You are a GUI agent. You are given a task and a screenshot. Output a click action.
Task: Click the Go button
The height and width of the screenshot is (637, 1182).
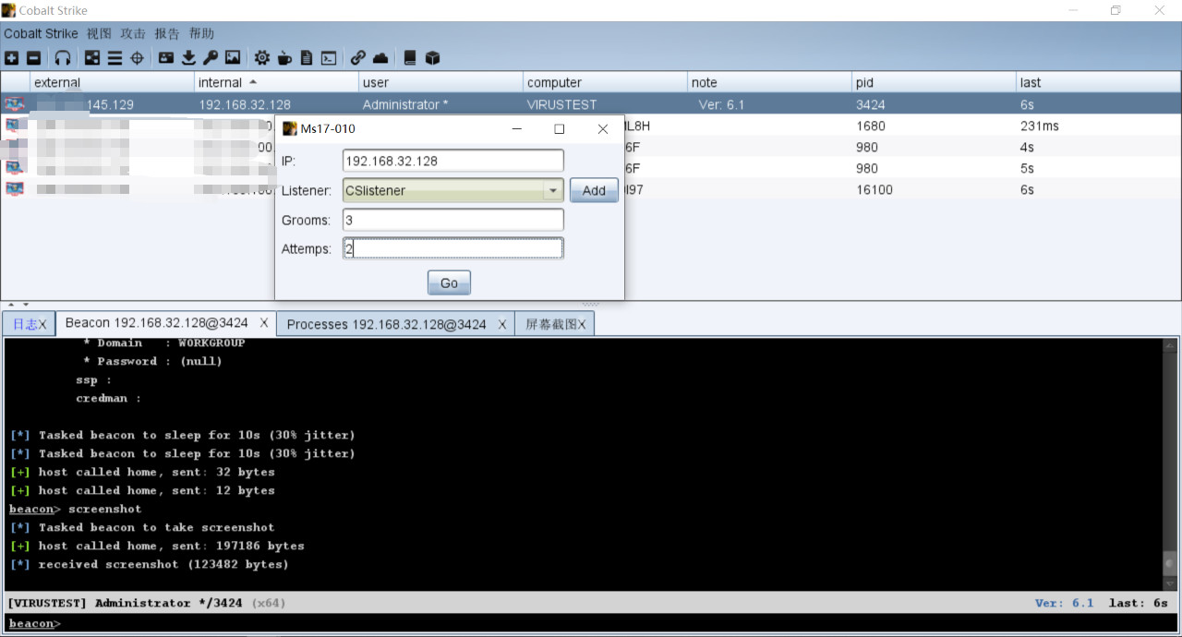pyautogui.click(x=449, y=282)
